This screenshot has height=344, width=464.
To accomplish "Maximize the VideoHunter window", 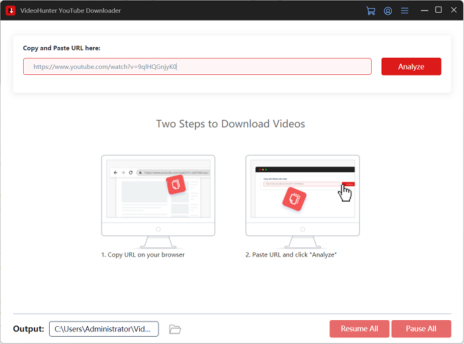I will (x=438, y=10).
